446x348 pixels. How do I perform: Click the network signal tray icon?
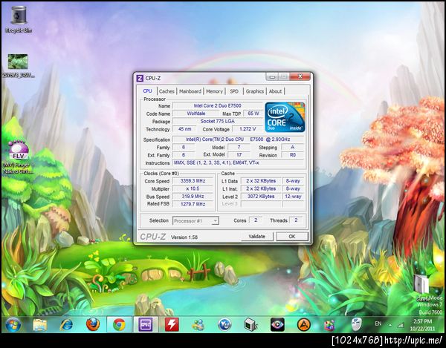tap(401, 325)
